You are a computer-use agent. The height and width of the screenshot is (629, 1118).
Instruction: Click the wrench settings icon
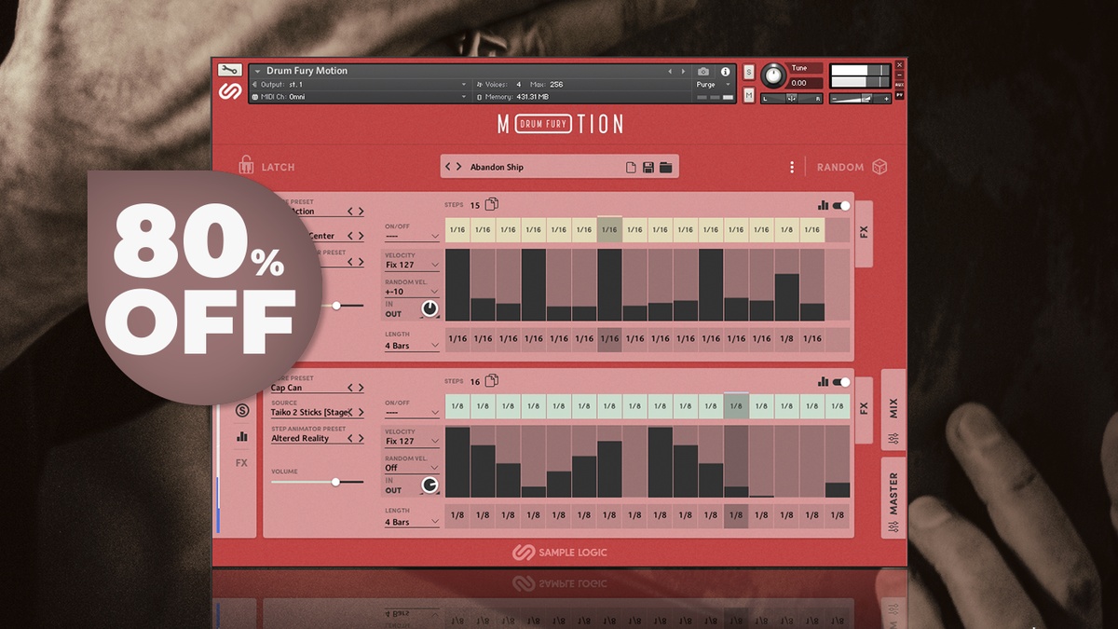pyautogui.click(x=229, y=70)
